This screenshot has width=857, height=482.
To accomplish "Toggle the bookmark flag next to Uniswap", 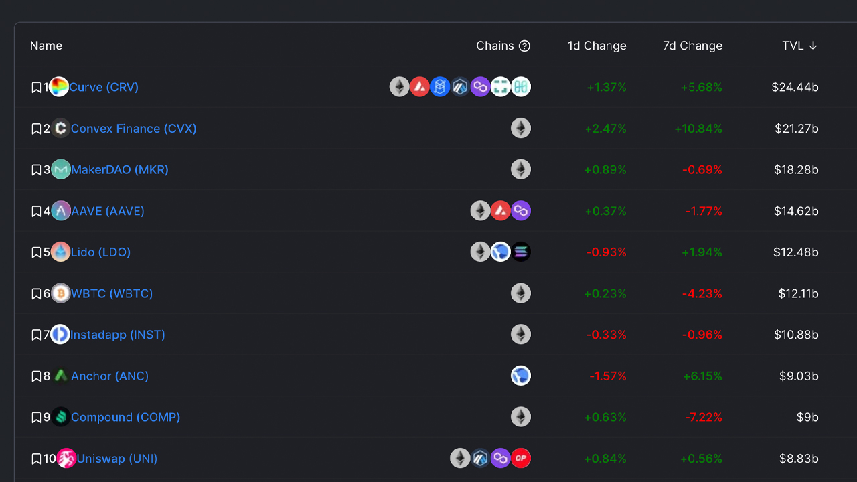I will (x=36, y=458).
